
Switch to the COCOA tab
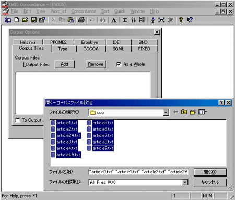91,49
